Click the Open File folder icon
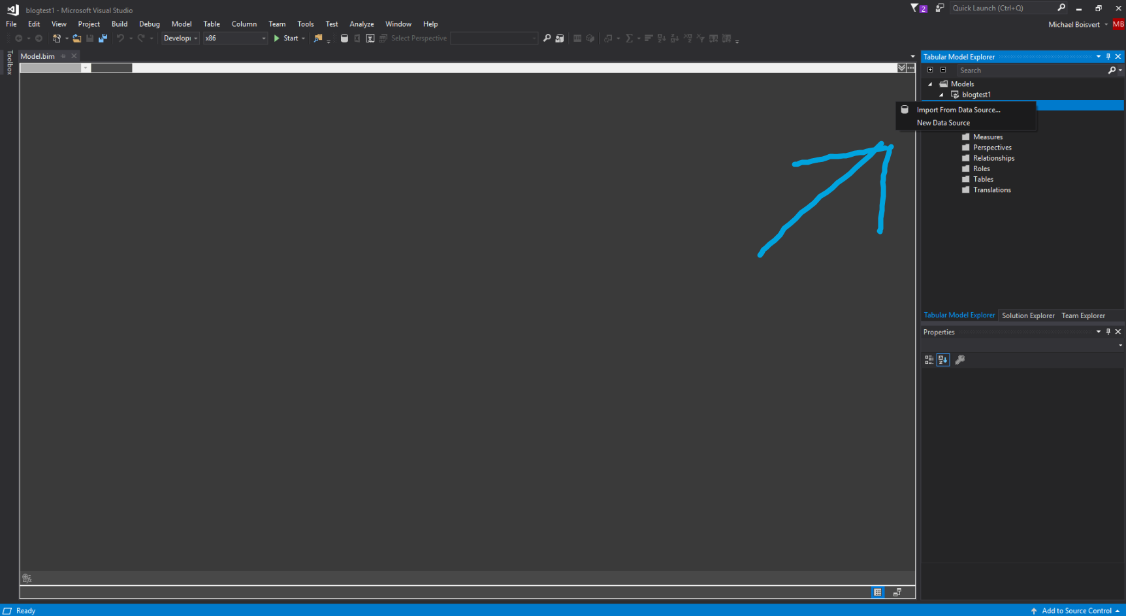 click(77, 39)
